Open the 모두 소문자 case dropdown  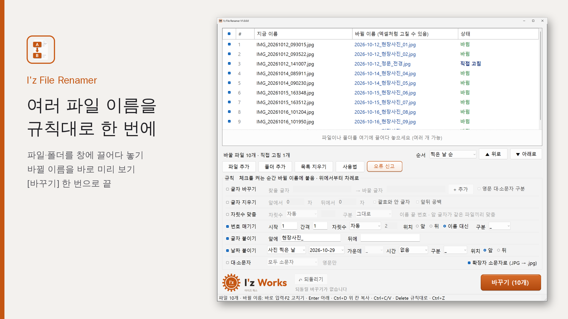(293, 262)
